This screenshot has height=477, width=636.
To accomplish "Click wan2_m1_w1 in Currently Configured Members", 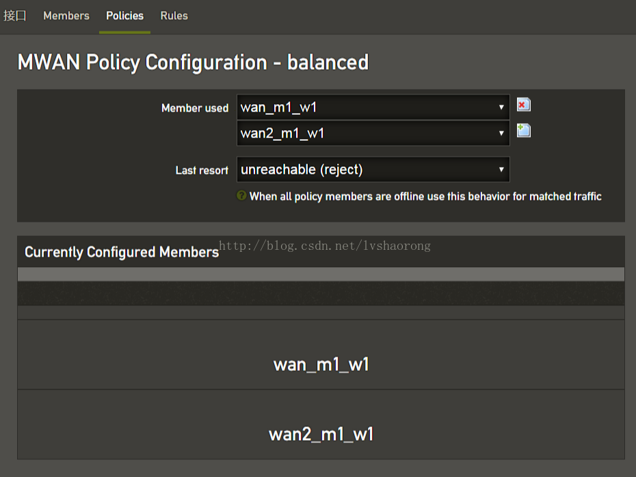I will pyautogui.click(x=321, y=434).
